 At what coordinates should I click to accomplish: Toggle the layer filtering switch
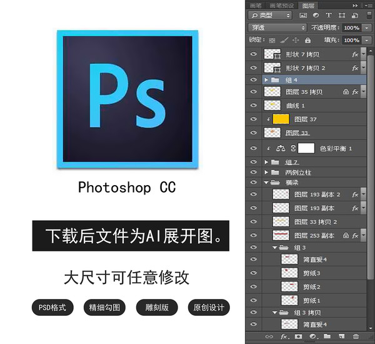pos(369,15)
